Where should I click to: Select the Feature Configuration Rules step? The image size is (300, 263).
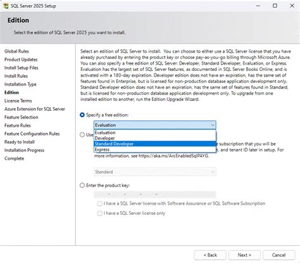point(32,134)
